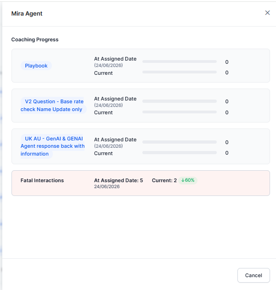
Task: Close the Mira Agent dialog via X icon
Action: click(267, 13)
